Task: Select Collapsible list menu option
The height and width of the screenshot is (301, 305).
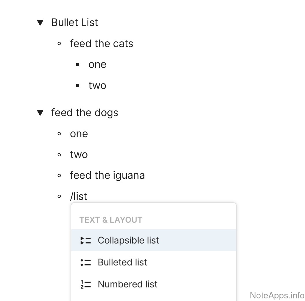Action: (128, 240)
